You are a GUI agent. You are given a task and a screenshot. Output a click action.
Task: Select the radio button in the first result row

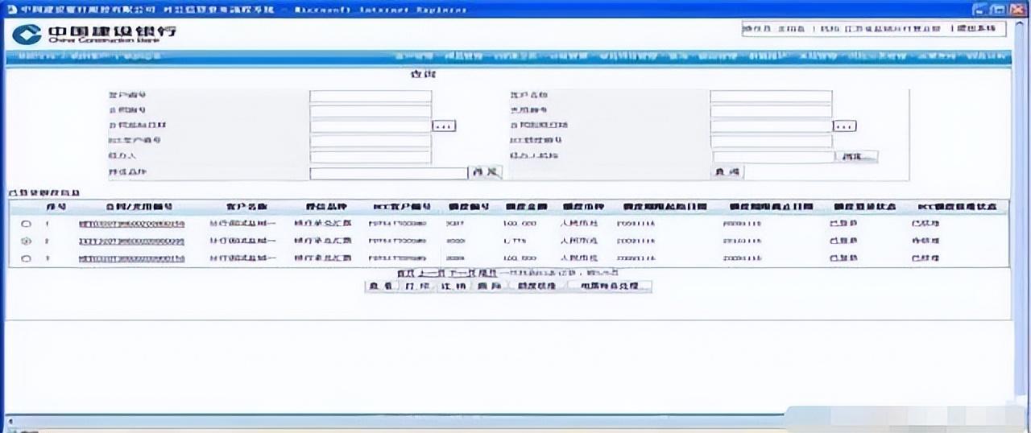[x=26, y=224]
